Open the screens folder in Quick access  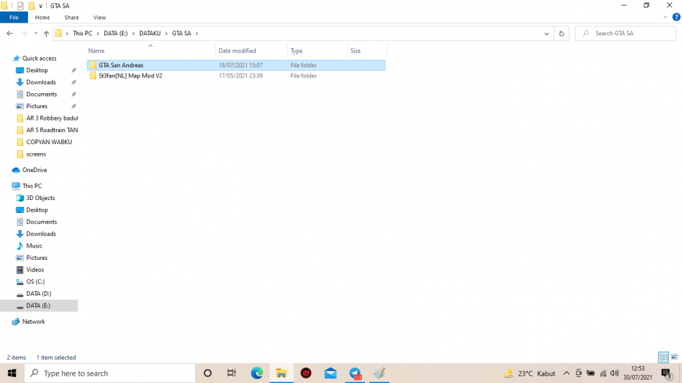pos(35,154)
